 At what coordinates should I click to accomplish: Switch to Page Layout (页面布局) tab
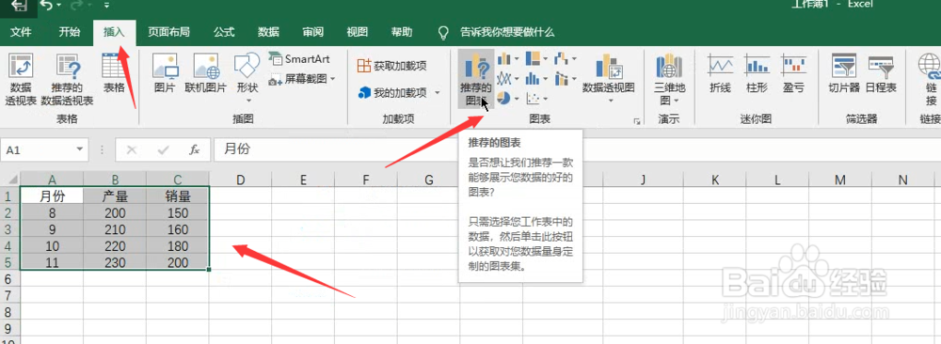pyautogui.click(x=169, y=32)
